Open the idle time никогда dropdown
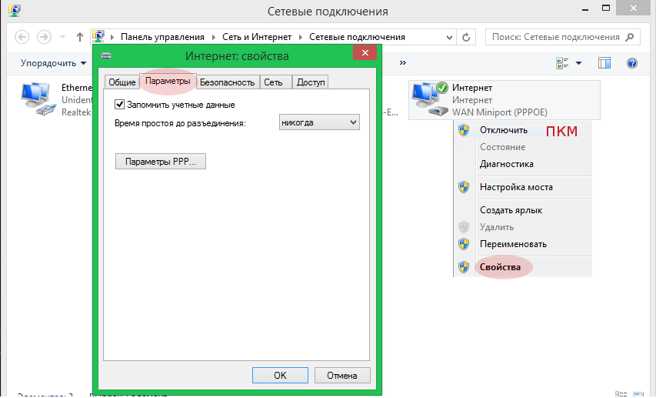Screen dimensions: 656x398 click(x=319, y=122)
